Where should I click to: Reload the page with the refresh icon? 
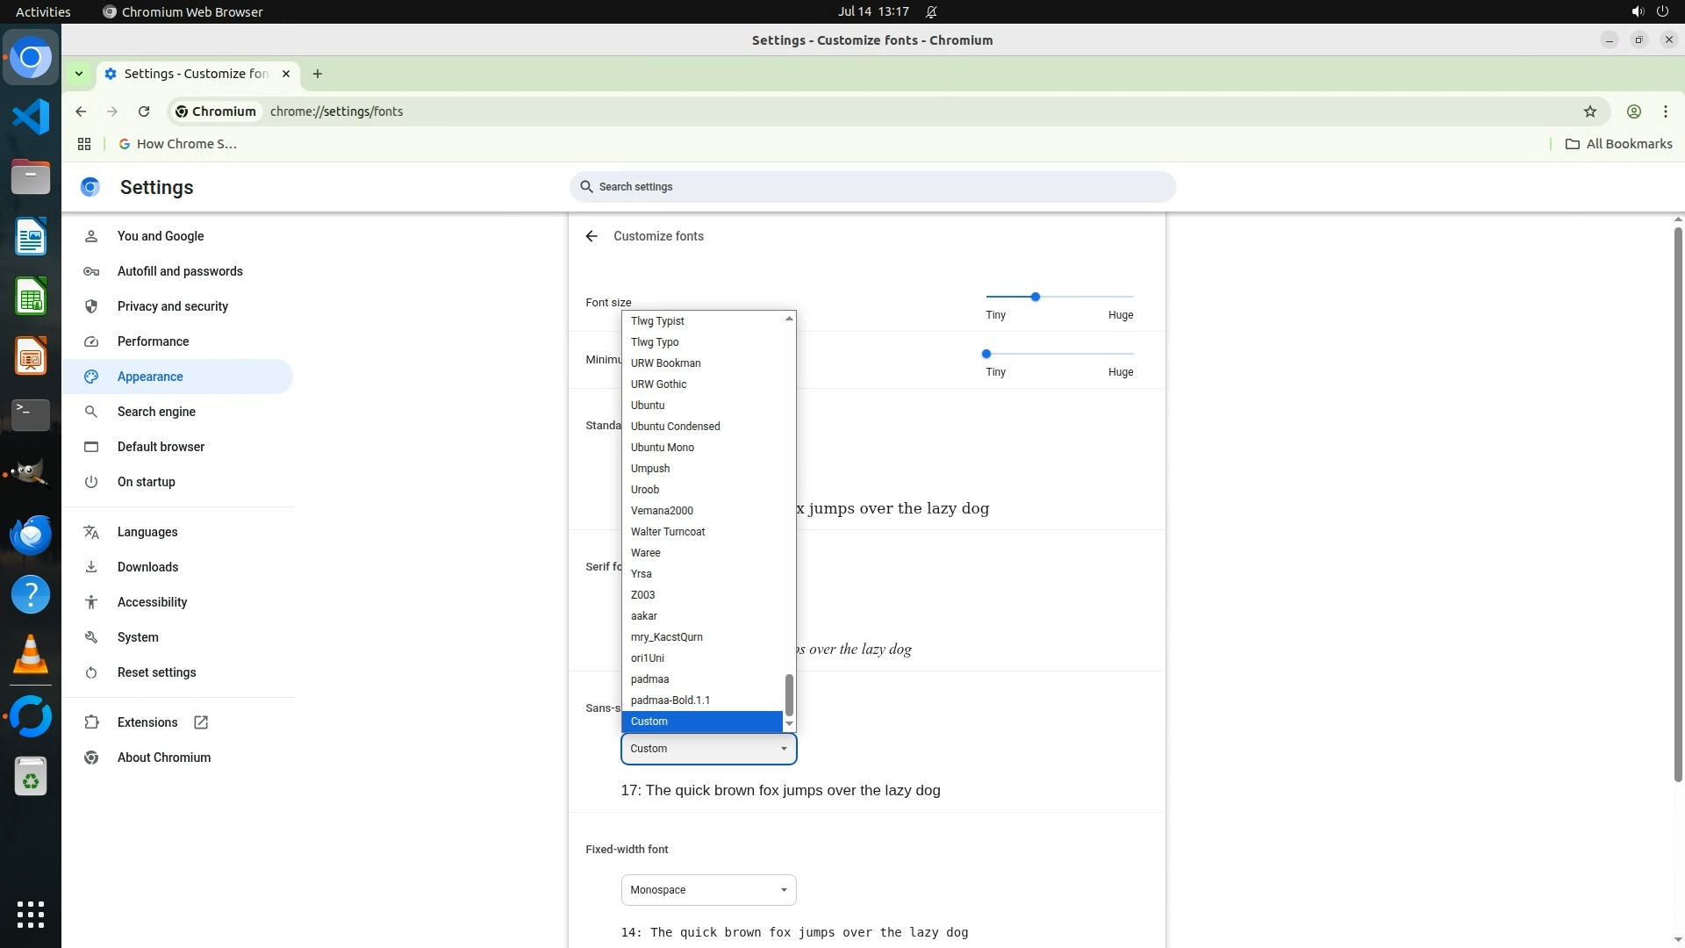(144, 111)
